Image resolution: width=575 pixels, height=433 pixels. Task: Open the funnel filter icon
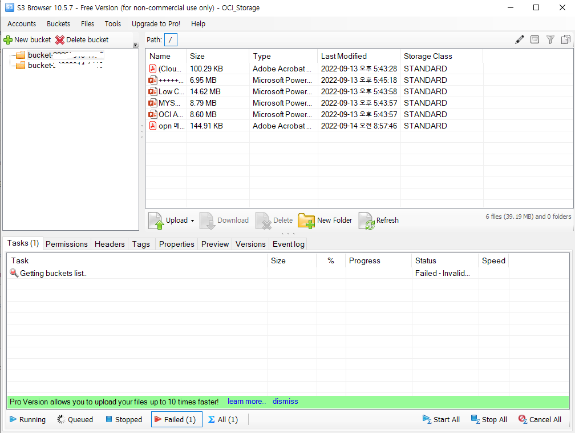(x=550, y=39)
